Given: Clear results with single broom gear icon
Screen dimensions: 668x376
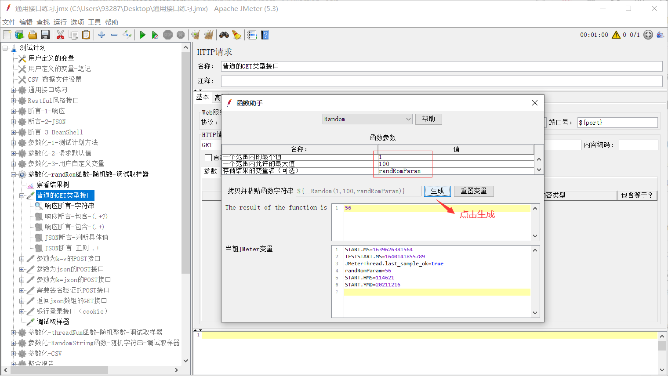Looking at the screenshot, I should [x=196, y=35].
